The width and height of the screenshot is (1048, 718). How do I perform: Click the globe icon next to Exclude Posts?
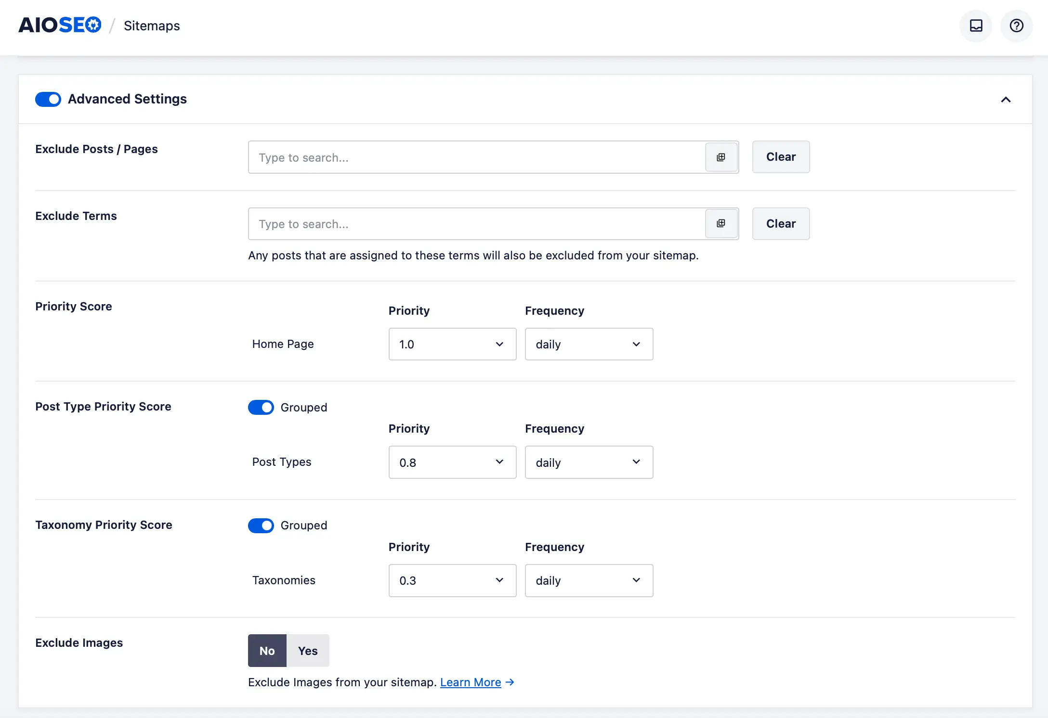(720, 157)
